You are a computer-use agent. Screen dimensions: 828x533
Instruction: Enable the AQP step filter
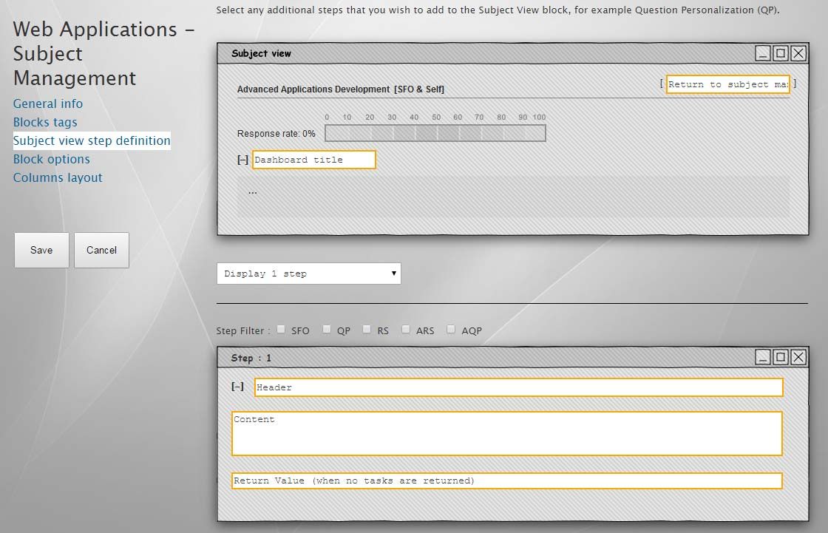click(x=451, y=330)
